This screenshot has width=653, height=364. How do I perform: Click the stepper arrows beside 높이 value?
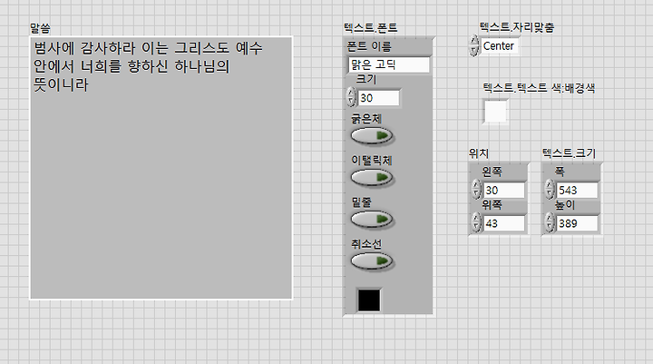click(x=550, y=222)
